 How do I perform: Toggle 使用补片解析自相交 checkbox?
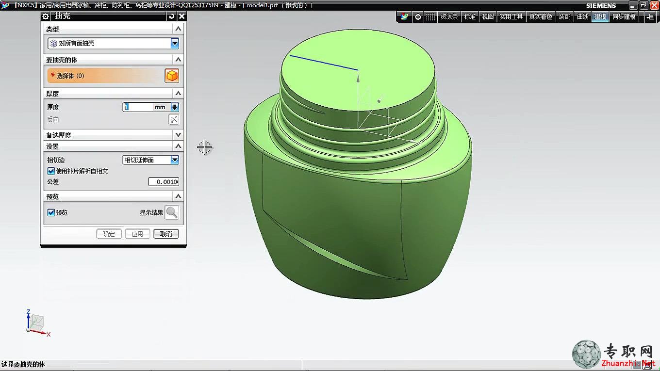pos(51,171)
